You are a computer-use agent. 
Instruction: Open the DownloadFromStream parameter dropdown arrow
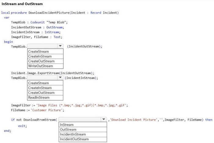point(104,120)
